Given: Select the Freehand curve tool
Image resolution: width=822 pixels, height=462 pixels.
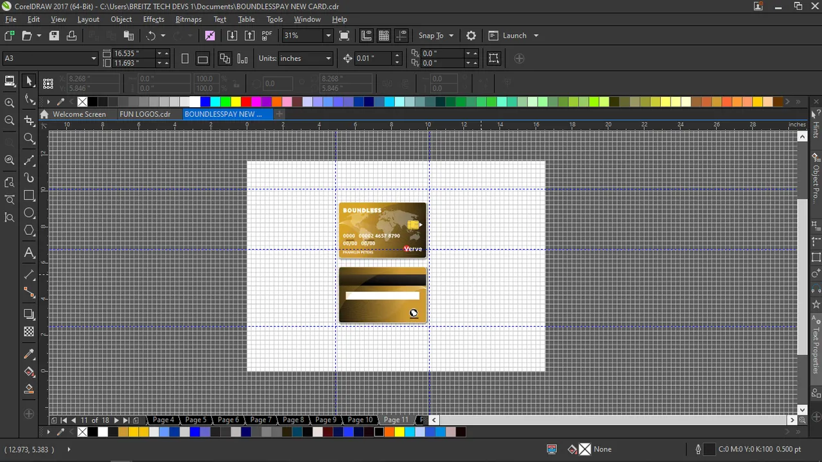Looking at the screenshot, I should [x=29, y=160].
